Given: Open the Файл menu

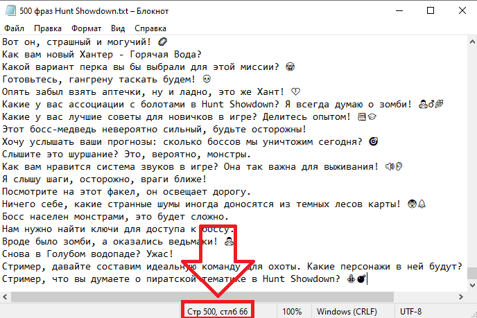Looking at the screenshot, I should tap(14, 29).
